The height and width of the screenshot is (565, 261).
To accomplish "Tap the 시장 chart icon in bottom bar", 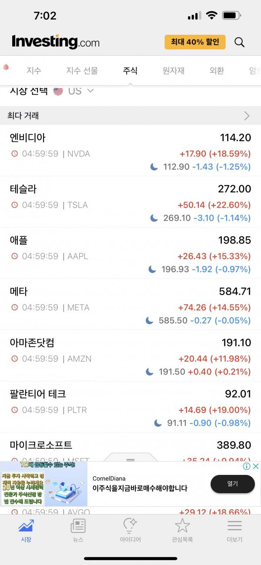I will pyautogui.click(x=26, y=526).
